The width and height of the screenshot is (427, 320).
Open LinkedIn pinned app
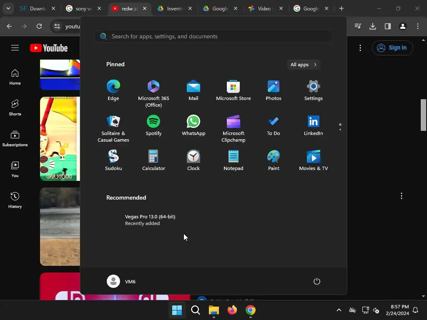click(314, 125)
